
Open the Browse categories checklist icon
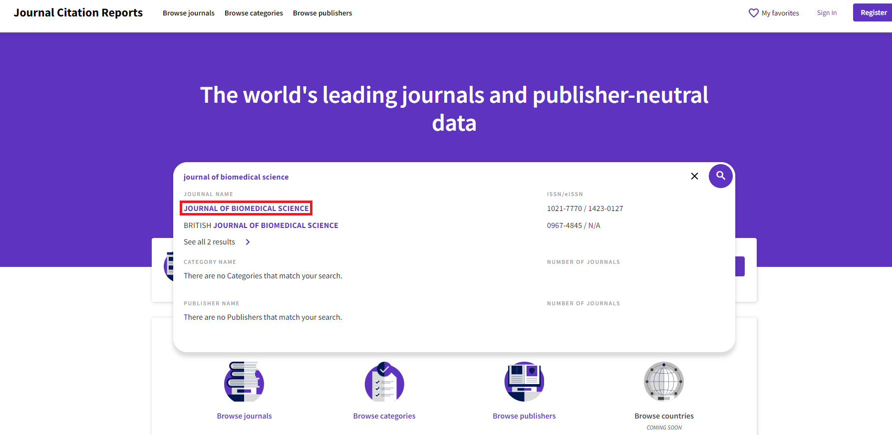(x=384, y=382)
